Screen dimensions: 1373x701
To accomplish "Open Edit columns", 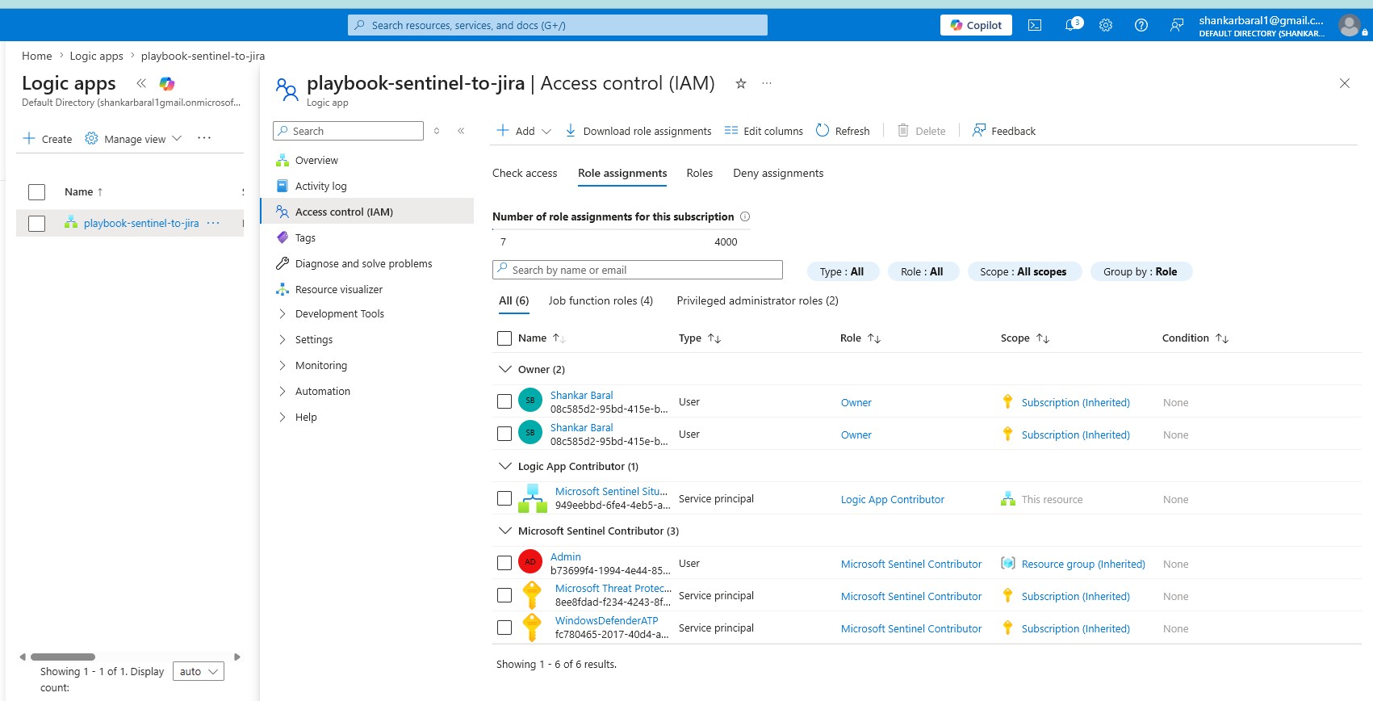I will (764, 131).
